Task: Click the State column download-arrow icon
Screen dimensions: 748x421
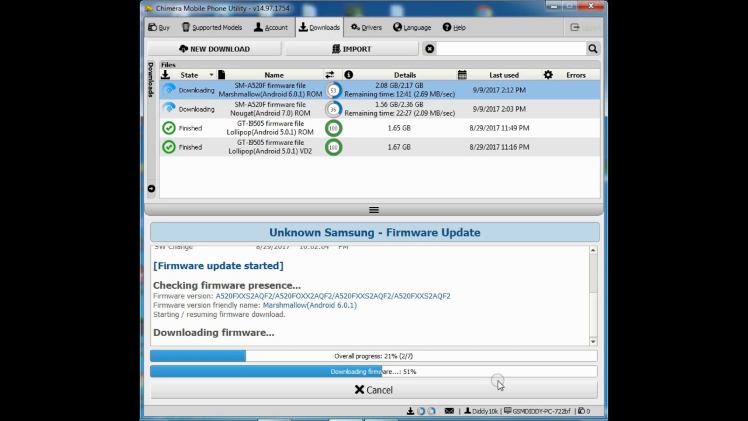Action: pos(165,75)
